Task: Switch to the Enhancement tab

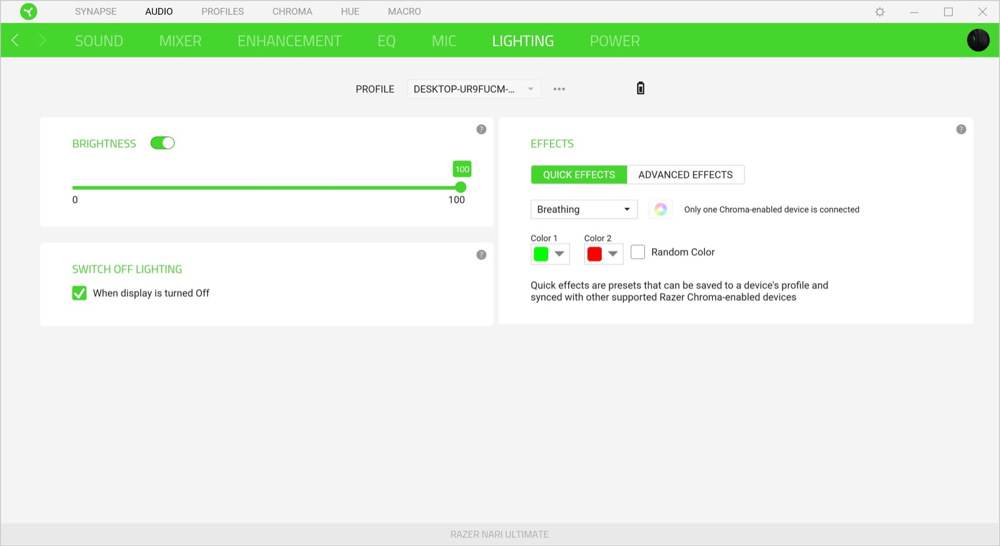Action: 289,41
